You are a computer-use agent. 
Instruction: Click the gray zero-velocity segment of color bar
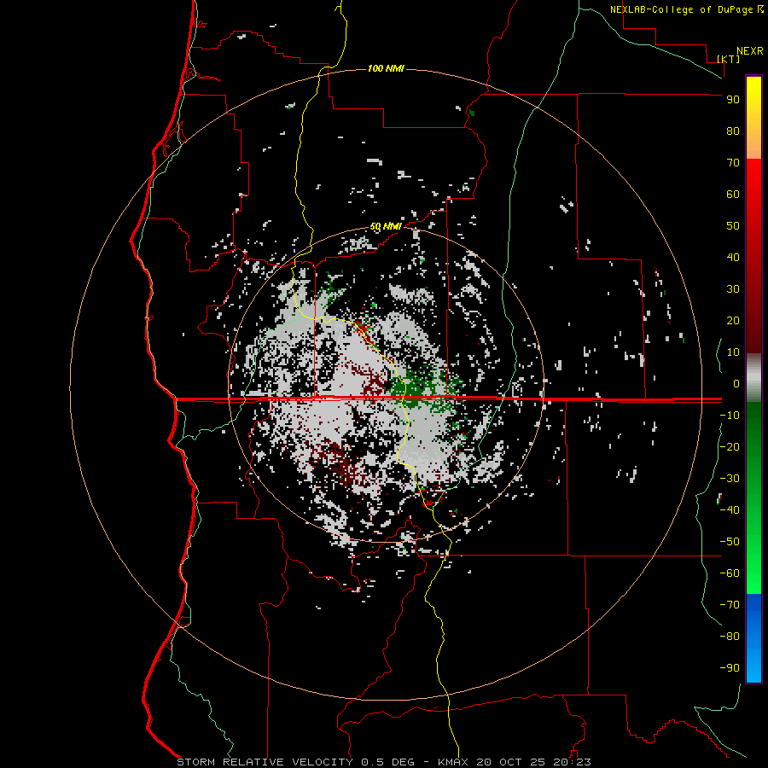[753, 378]
